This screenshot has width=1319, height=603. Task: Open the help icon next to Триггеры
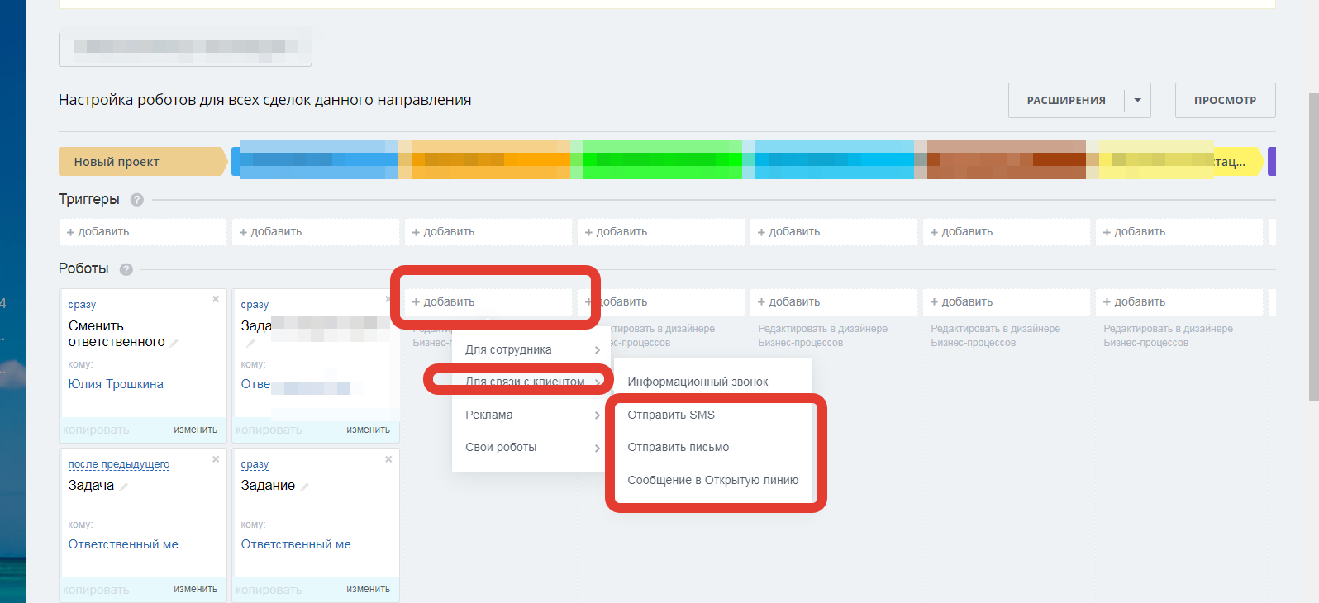point(137,200)
